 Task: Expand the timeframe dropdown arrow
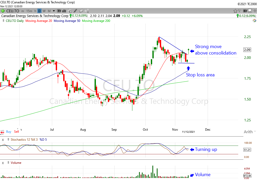click(x=54, y=11)
